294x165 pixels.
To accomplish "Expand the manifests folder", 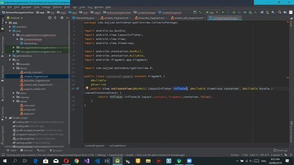I will click(10, 27).
